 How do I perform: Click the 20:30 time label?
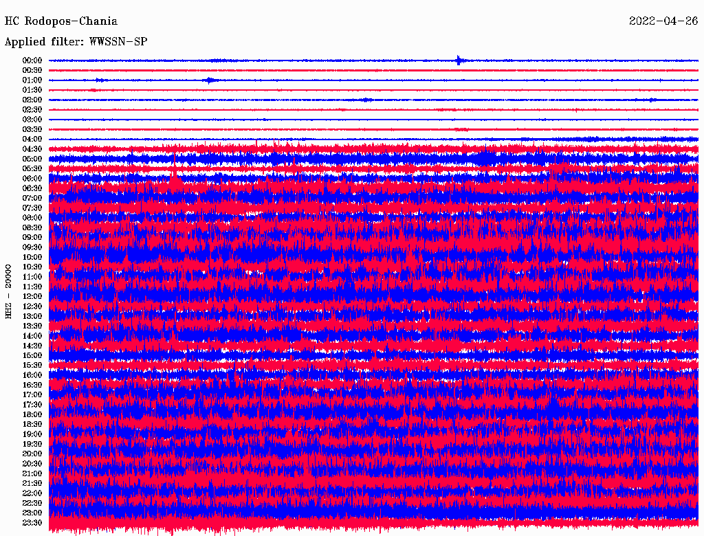[x=32, y=464]
